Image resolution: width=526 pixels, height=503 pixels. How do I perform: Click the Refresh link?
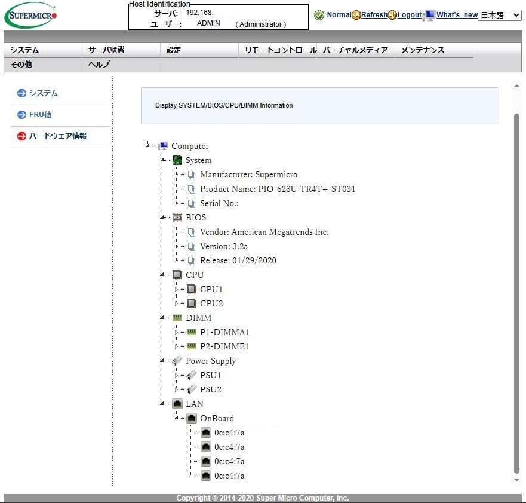[374, 15]
